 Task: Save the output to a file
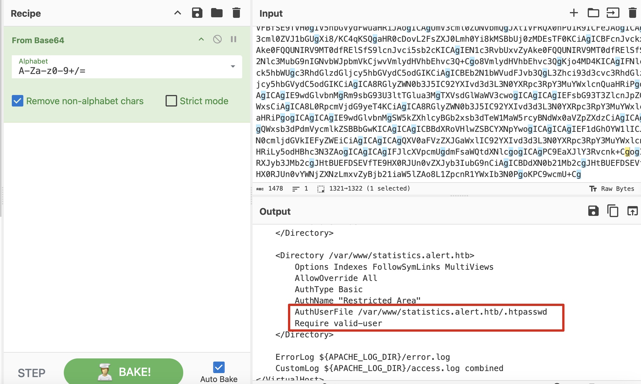click(593, 211)
